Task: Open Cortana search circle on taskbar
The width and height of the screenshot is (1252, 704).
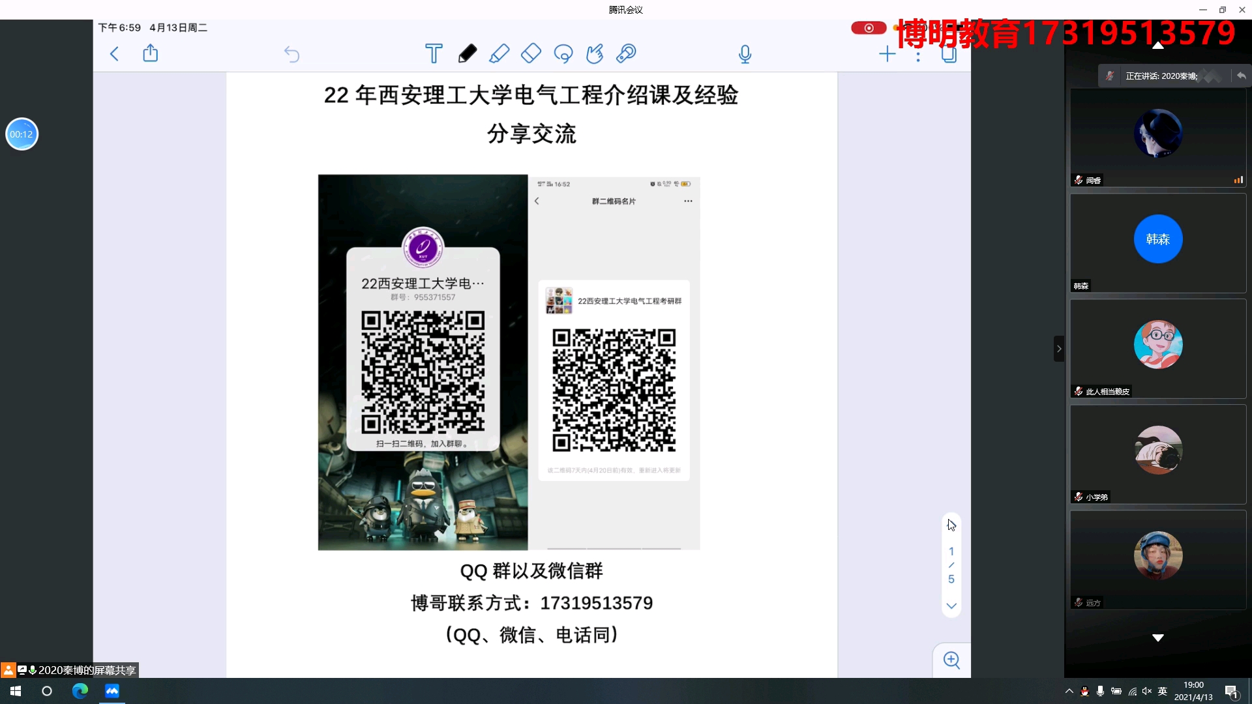Action: [47, 691]
